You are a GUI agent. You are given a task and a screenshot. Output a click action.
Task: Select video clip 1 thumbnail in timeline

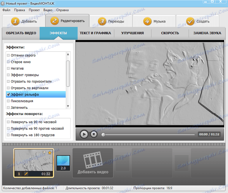[x=34, y=163]
